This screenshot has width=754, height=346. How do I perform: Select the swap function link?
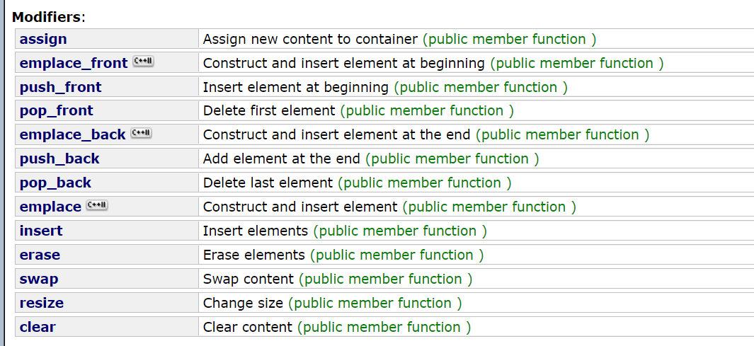click(39, 279)
